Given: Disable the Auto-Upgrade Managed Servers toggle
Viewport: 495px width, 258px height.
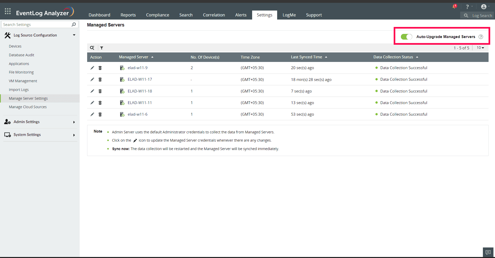Looking at the screenshot, I should (406, 37).
